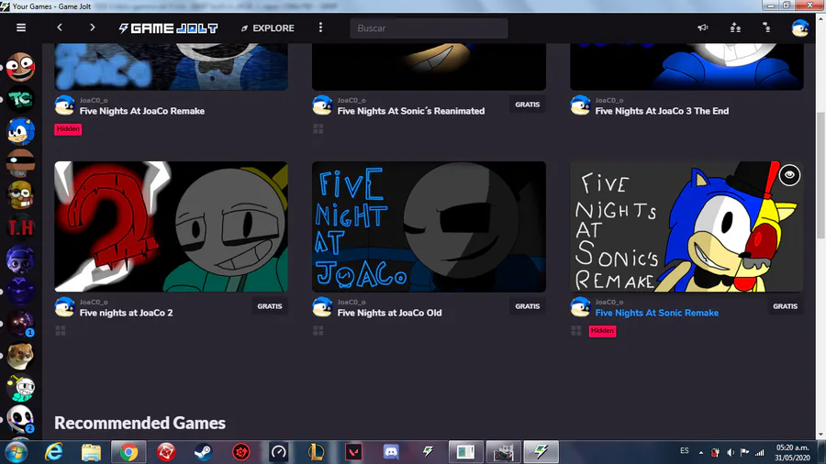The height and width of the screenshot is (464, 826).
Task: Click JoaCO_o avatar beside JoaCo 3 The End
Action: tap(581, 105)
